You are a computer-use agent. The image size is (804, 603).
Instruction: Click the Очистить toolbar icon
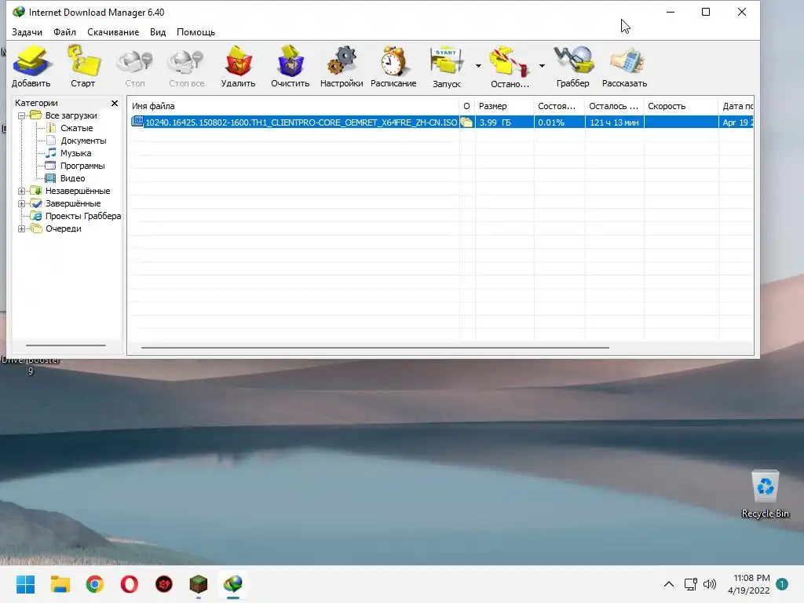click(291, 66)
